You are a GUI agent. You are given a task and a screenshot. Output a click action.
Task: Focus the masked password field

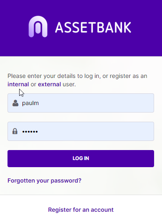coord(81,131)
